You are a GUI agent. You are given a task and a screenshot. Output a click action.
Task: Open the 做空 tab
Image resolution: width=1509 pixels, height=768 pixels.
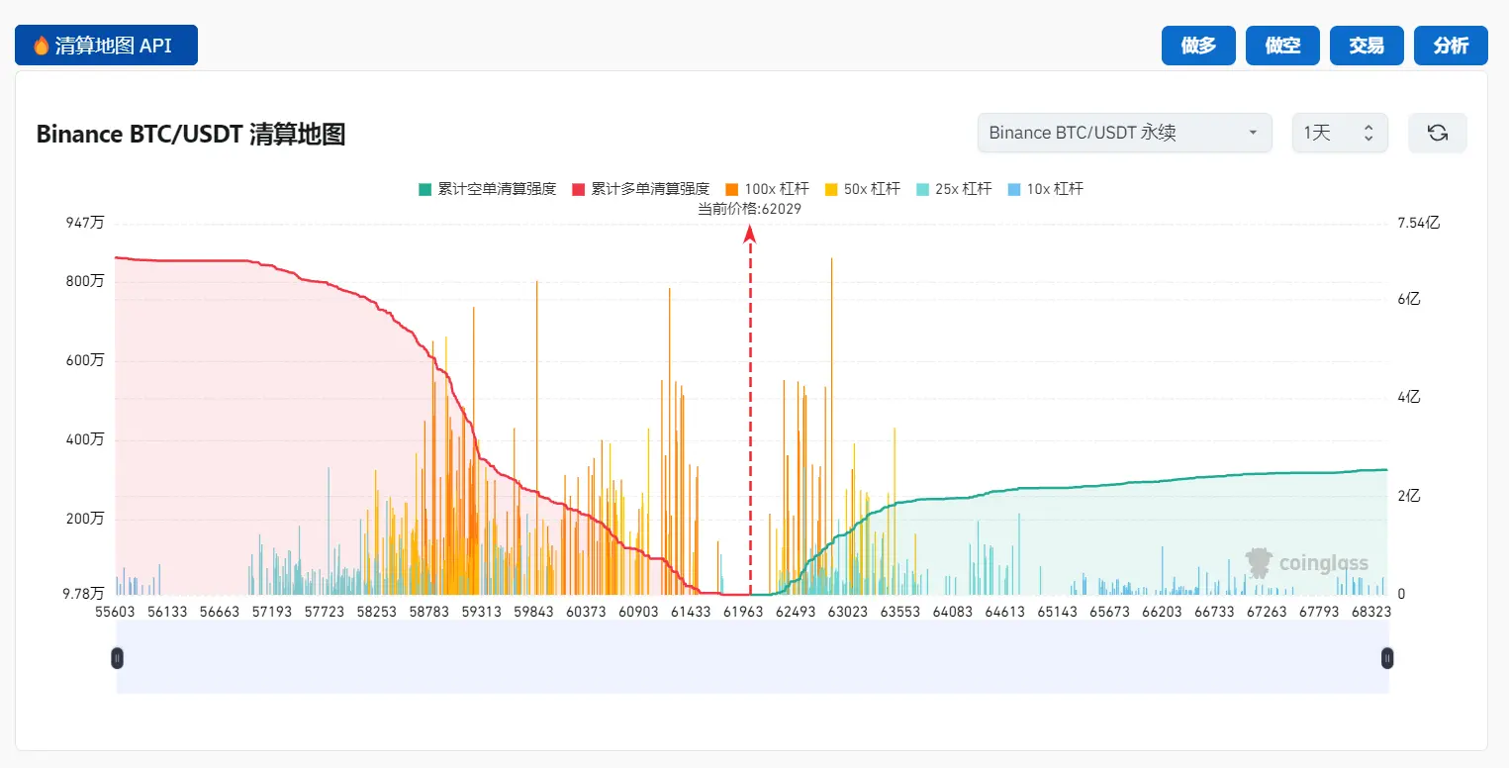click(x=1282, y=46)
